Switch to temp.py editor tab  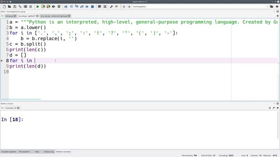click(x=9, y=16)
